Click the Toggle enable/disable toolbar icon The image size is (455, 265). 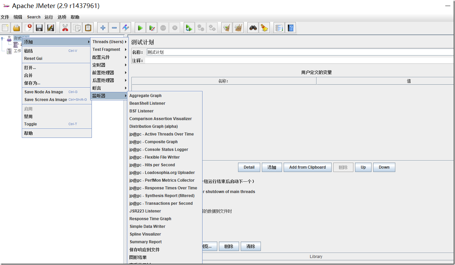point(126,28)
